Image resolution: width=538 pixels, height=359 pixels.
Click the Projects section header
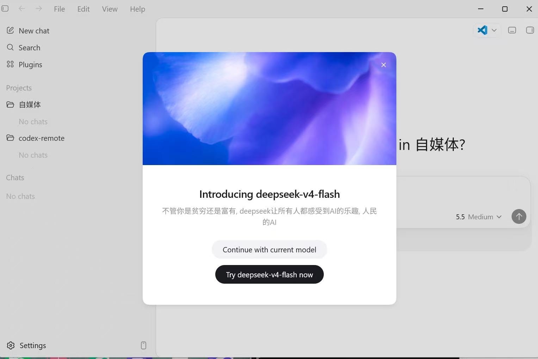19,88
